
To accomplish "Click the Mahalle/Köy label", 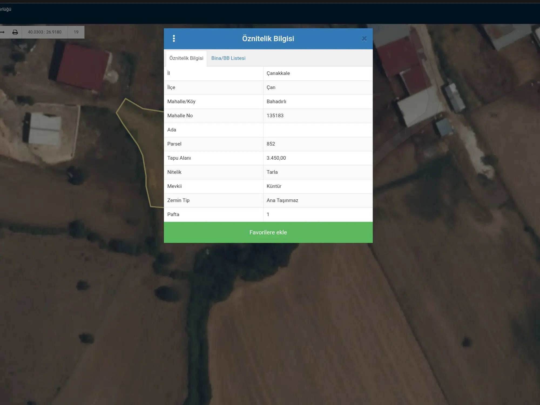I will click(181, 102).
